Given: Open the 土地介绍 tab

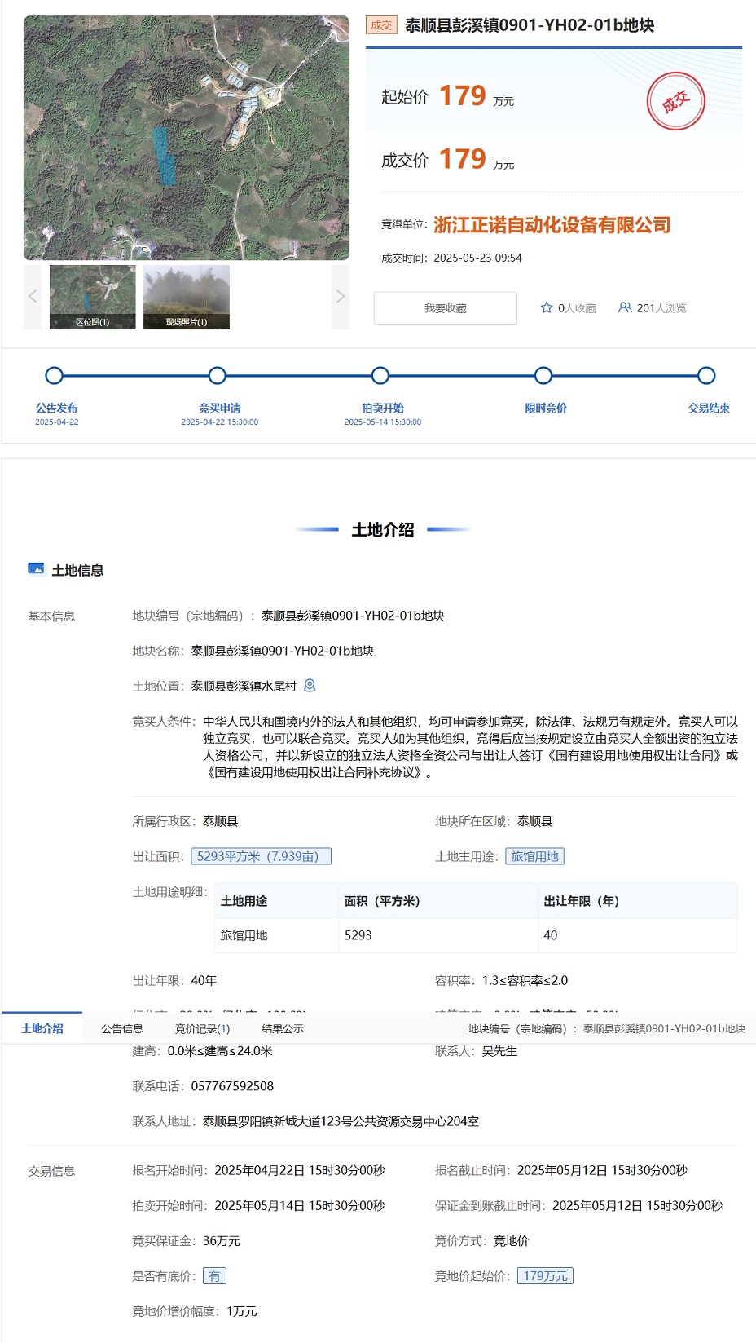Looking at the screenshot, I should (42, 1028).
